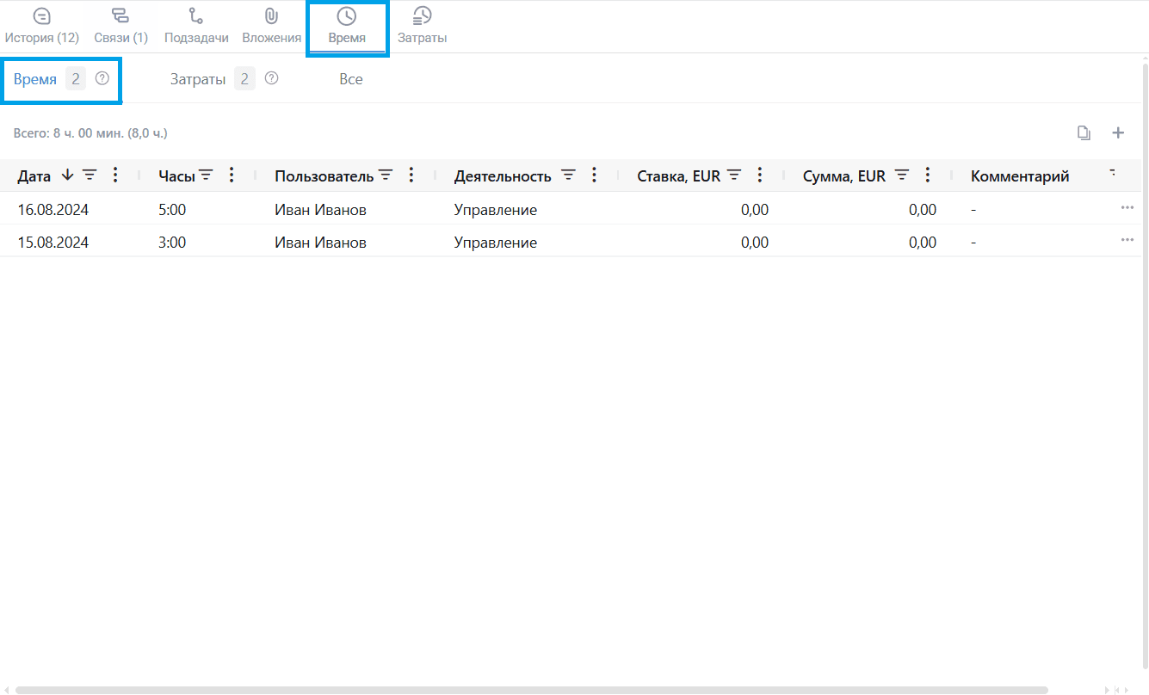The width and height of the screenshot is (1149, 695).
Task: Select the date cell 15.08.2024
Action: 53,243
